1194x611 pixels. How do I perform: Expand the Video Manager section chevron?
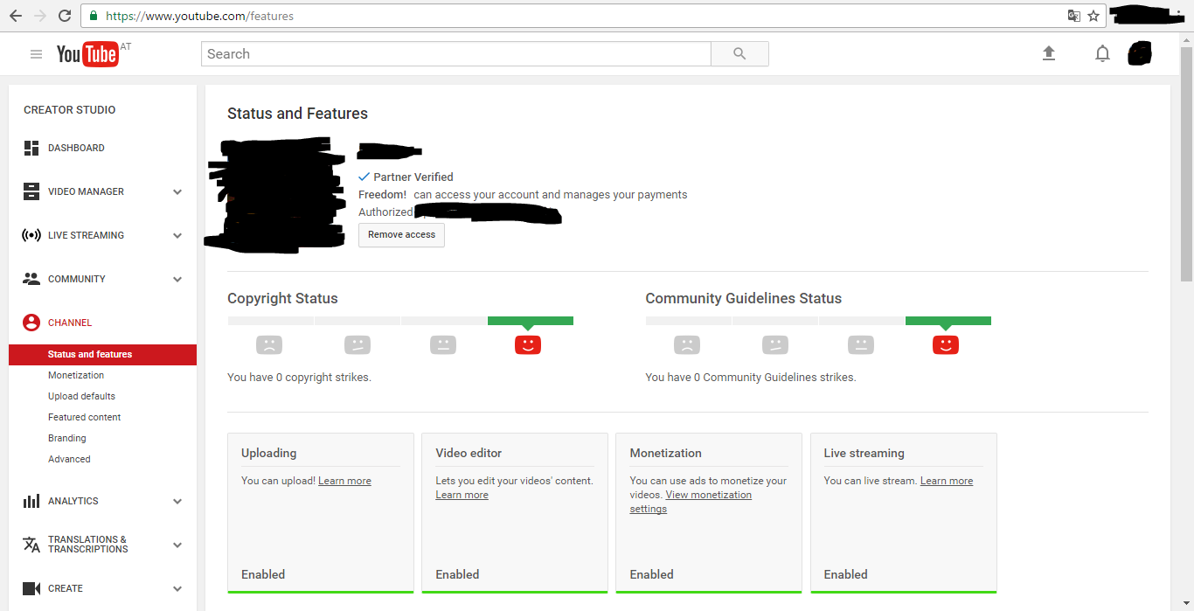click(x=177, y=191)
